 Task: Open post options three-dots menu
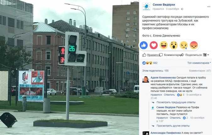[209, 7]
